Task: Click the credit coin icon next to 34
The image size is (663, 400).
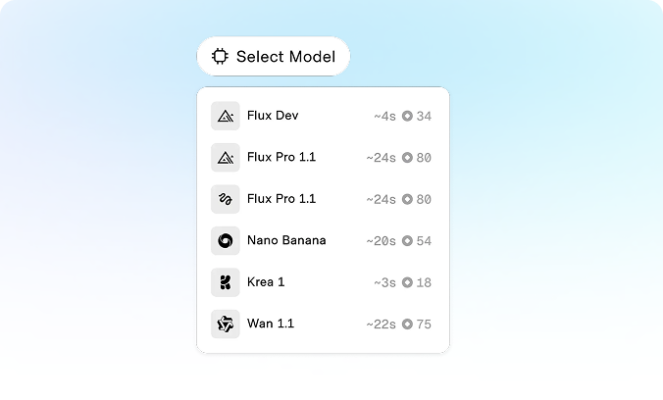Action: tap(407, 116)
